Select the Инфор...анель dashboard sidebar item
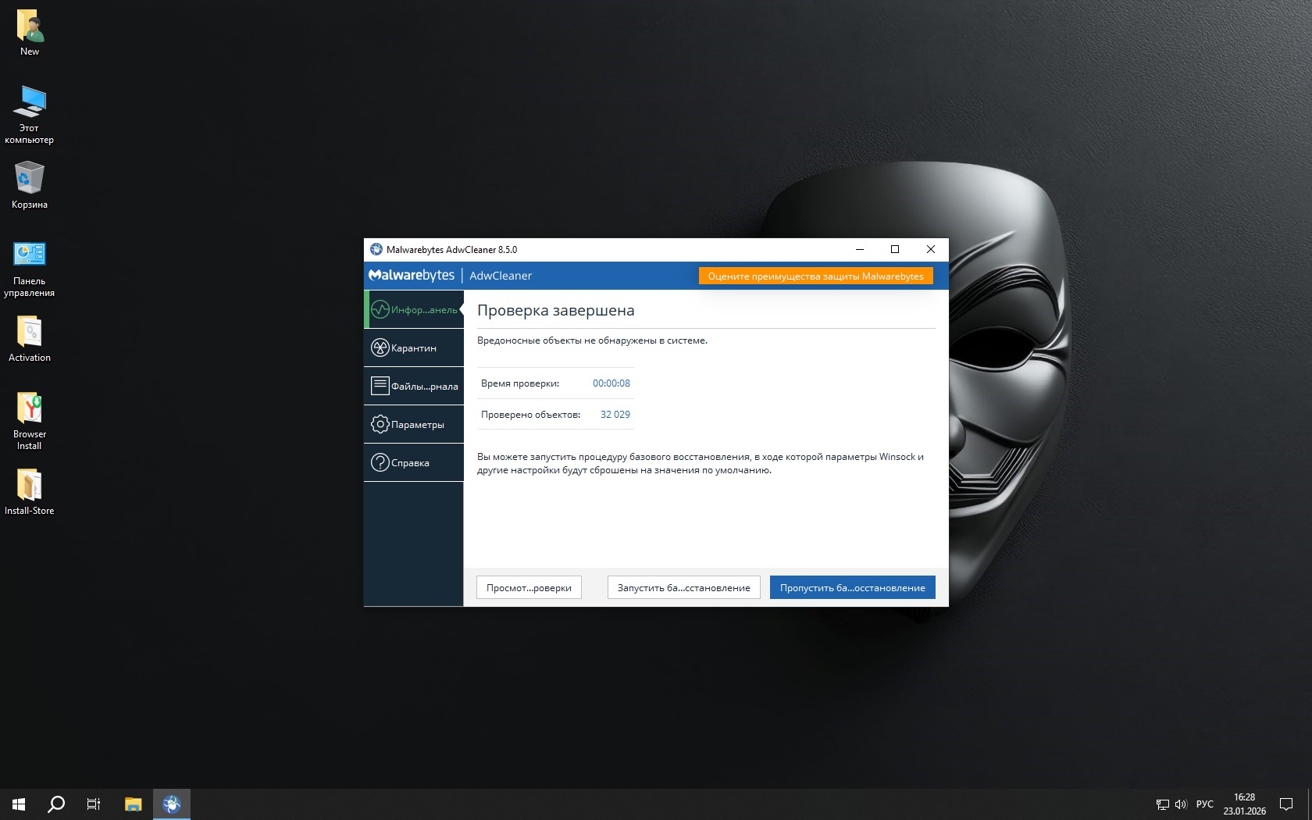Viewport: 1312px width, 820px height. point(414,310)
